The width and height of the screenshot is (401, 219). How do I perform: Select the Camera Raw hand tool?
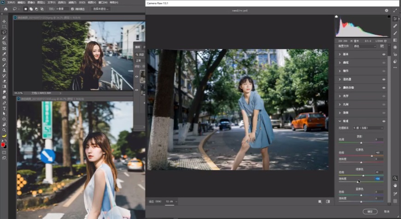(395, 185)
